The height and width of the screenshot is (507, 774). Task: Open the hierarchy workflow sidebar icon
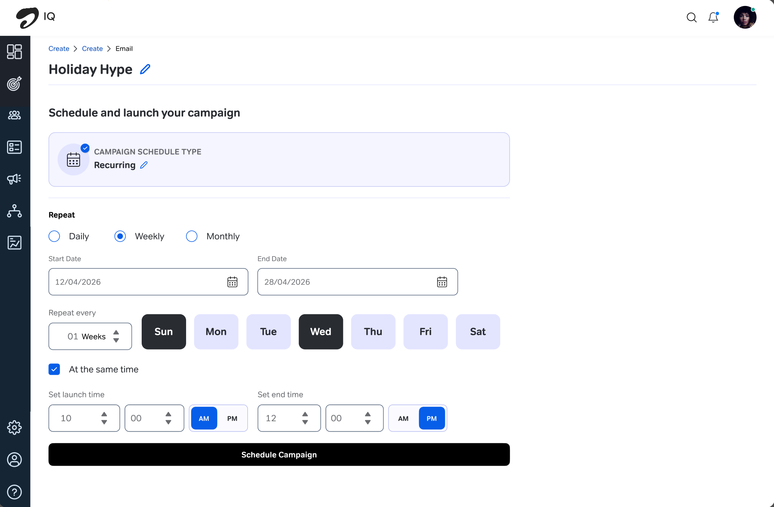[x=15, y=211]
